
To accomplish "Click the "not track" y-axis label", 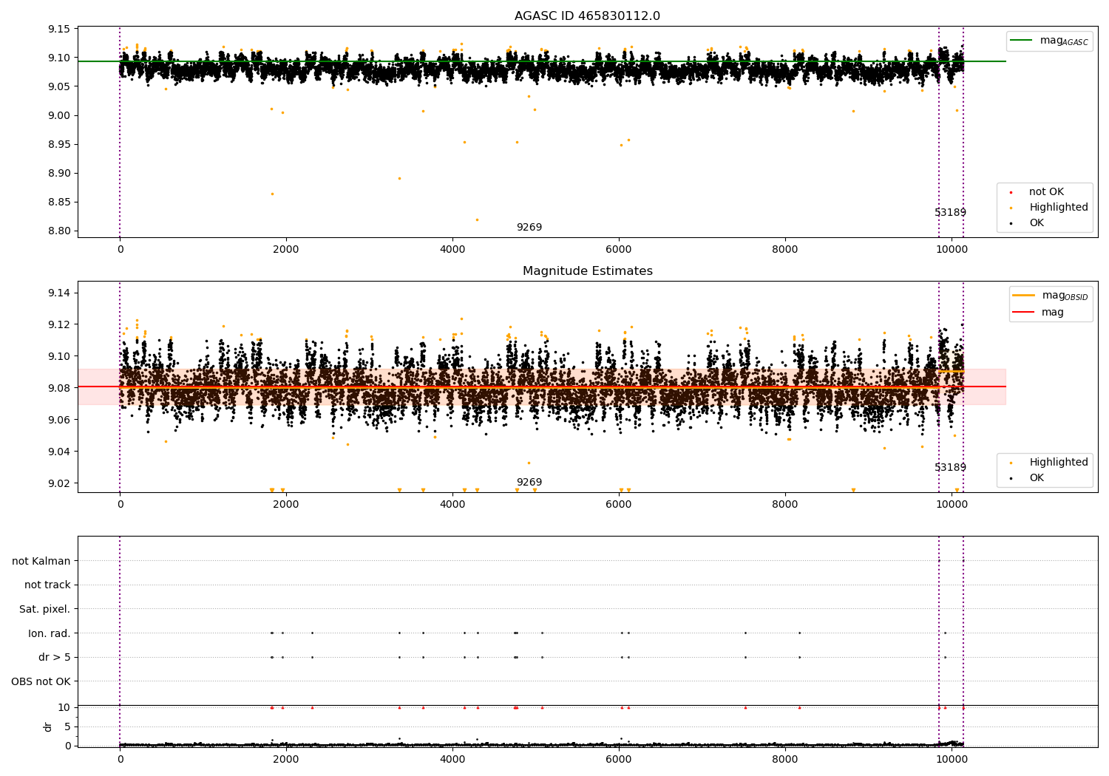I will tap(47, 585).
